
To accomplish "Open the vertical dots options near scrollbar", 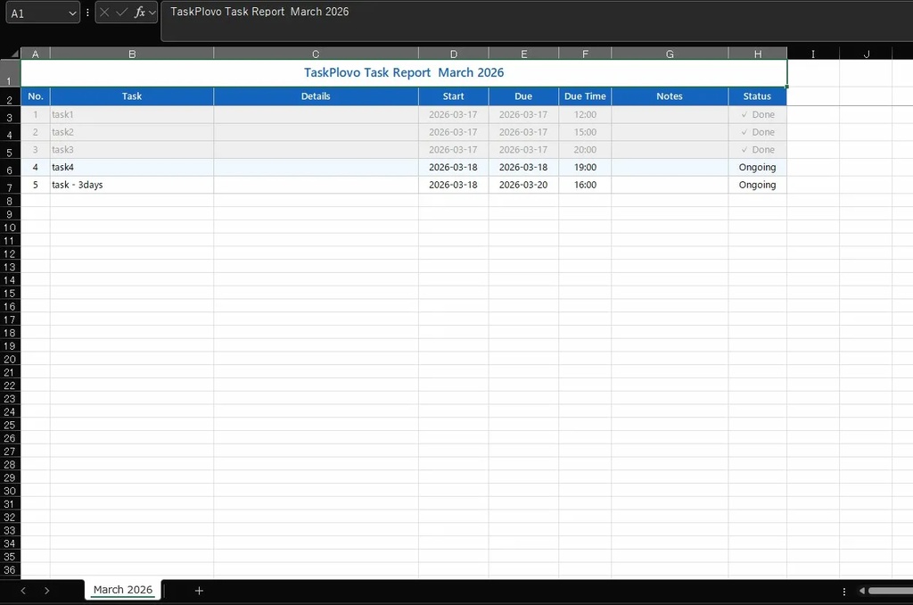I will (x=843, y=591).
